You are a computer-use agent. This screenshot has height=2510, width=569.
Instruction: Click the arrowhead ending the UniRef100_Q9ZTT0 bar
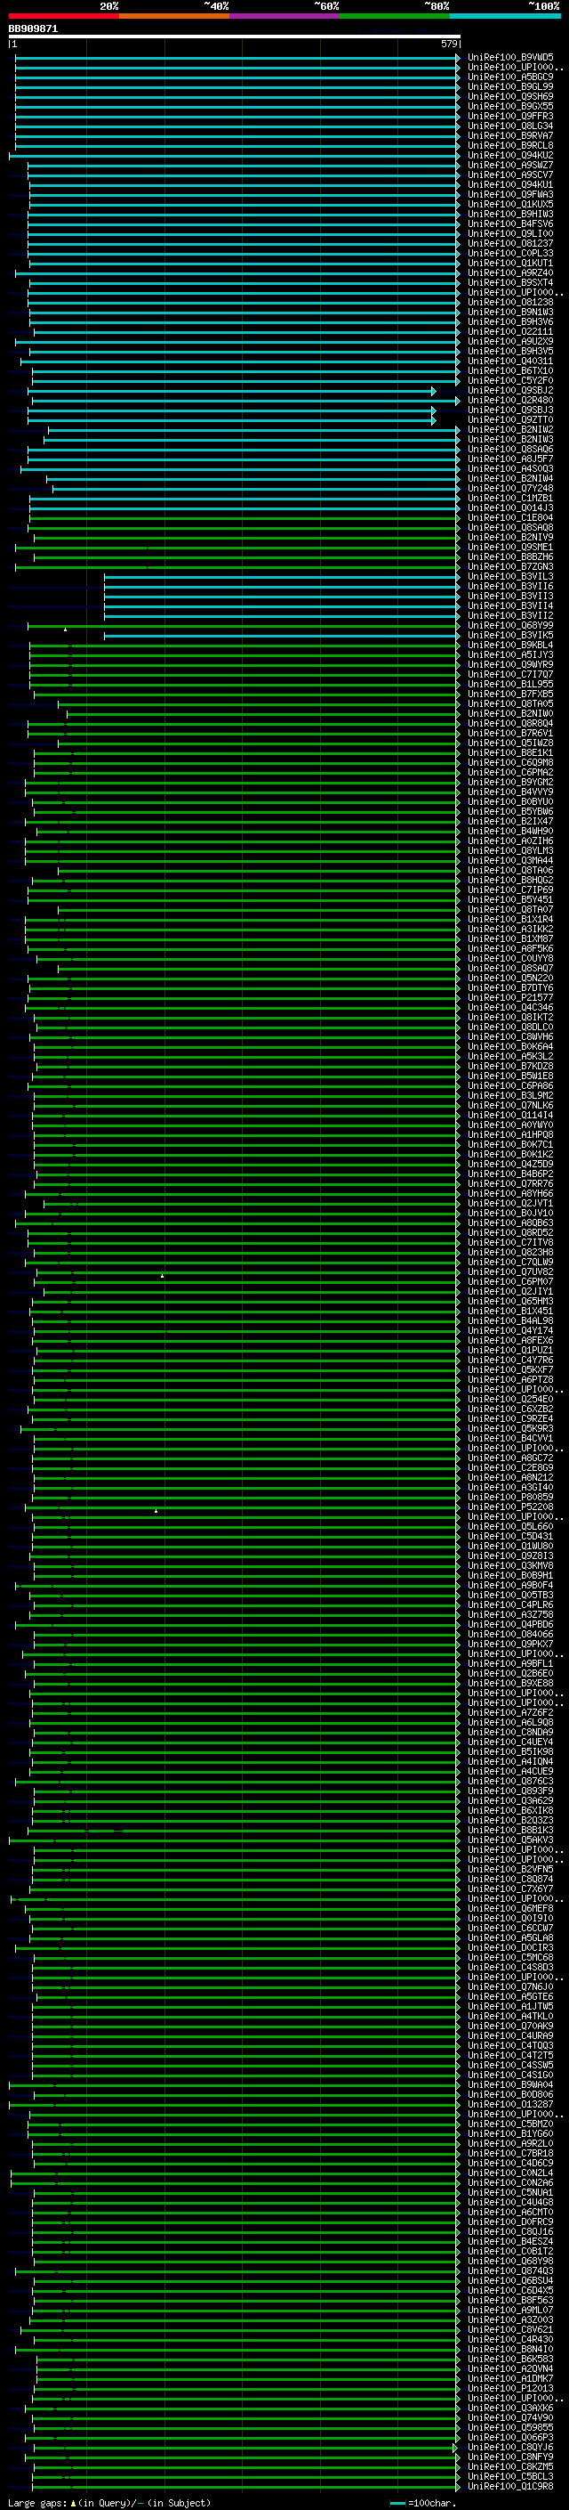point(434,420)
